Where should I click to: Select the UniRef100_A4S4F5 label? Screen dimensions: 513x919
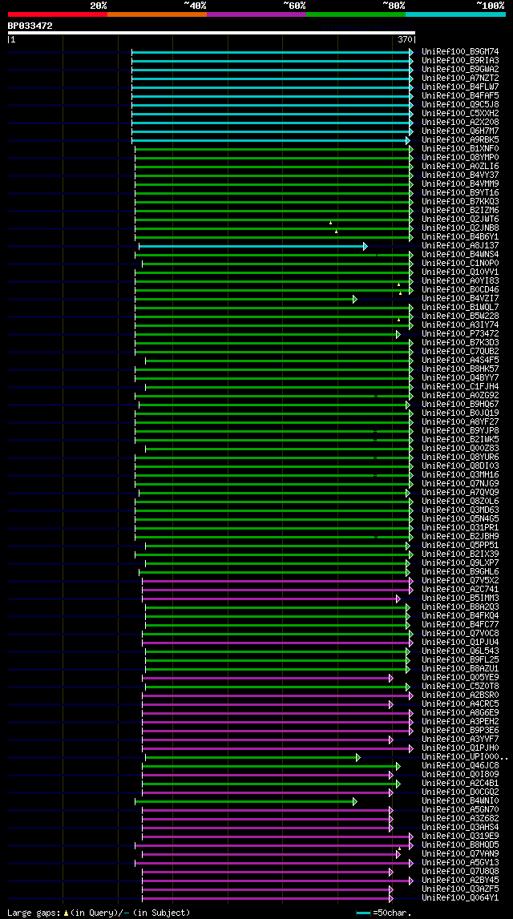[x=460, y=361]
